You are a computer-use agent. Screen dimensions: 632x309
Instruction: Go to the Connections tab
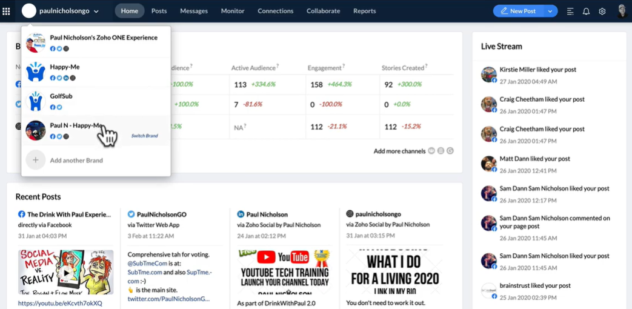click(x=276, y=12)
